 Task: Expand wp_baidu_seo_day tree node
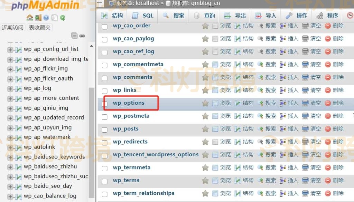10,187
